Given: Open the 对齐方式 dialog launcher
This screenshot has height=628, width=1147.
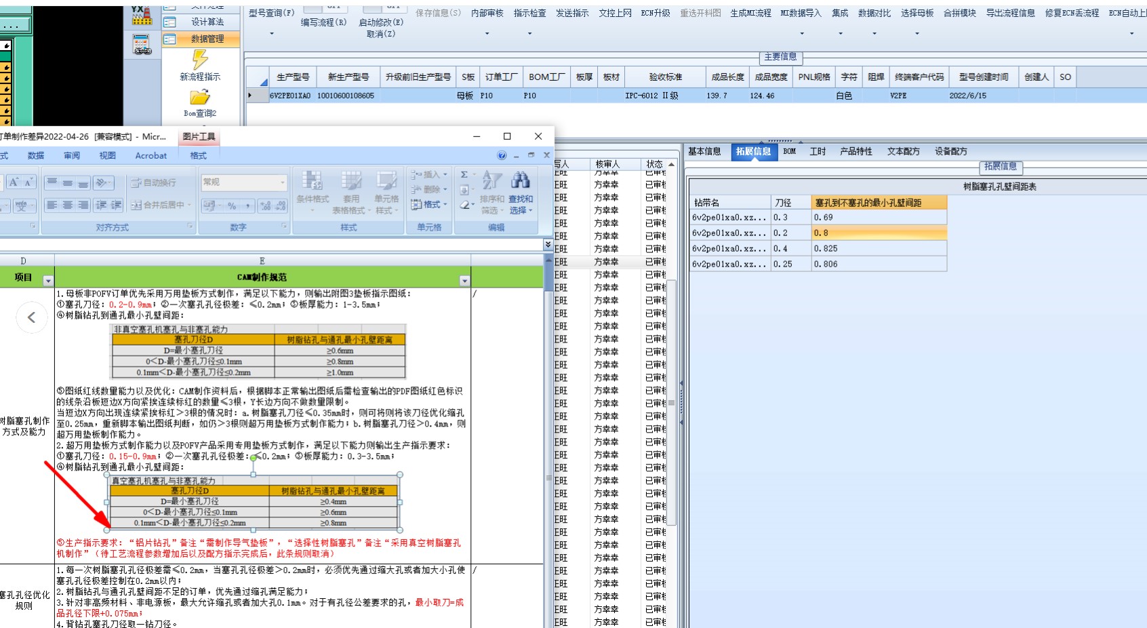Looking at the screenshot, I should click(190, 227).
